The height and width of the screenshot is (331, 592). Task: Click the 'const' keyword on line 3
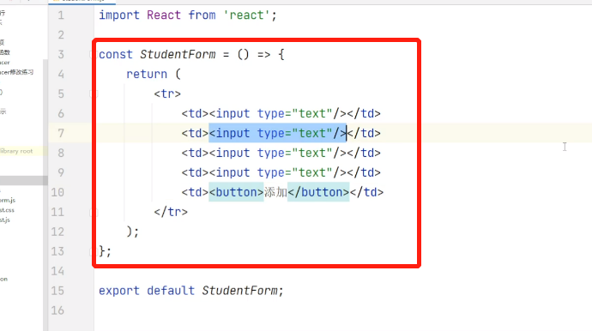[x=116, y=55]
